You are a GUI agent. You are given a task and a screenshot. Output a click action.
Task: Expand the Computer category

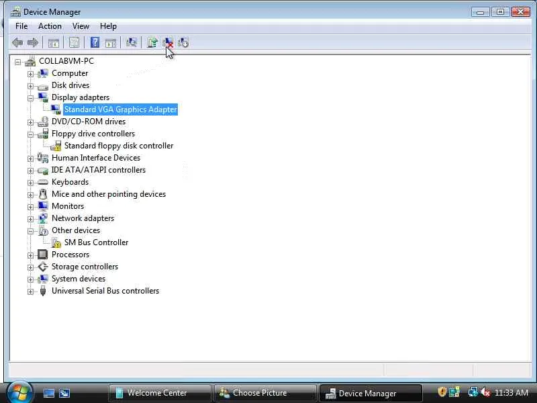(30, 74)
